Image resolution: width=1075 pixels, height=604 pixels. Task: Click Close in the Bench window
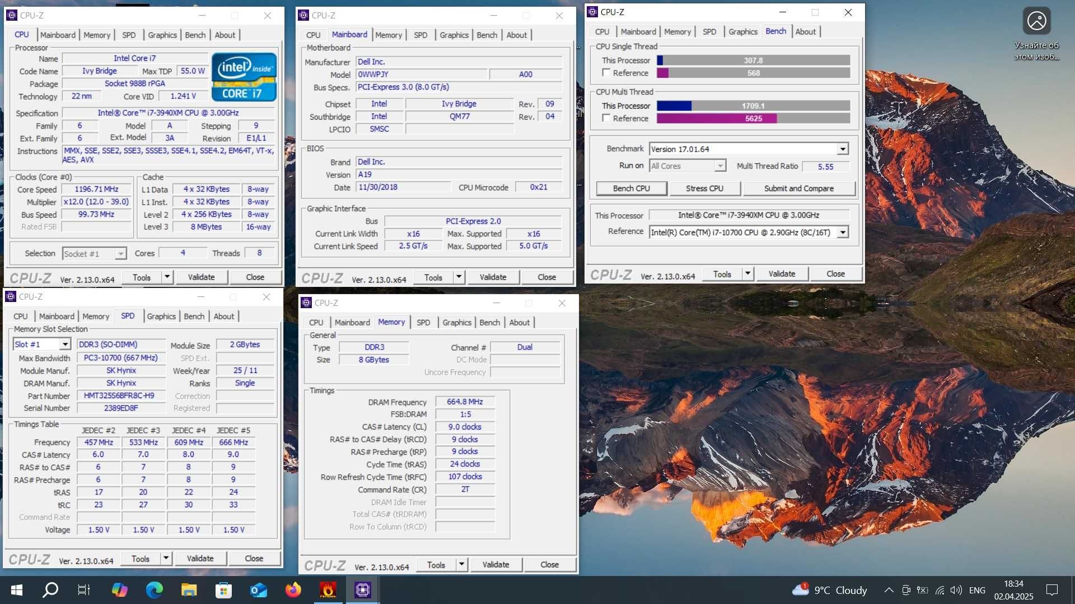tap(835, 274)
